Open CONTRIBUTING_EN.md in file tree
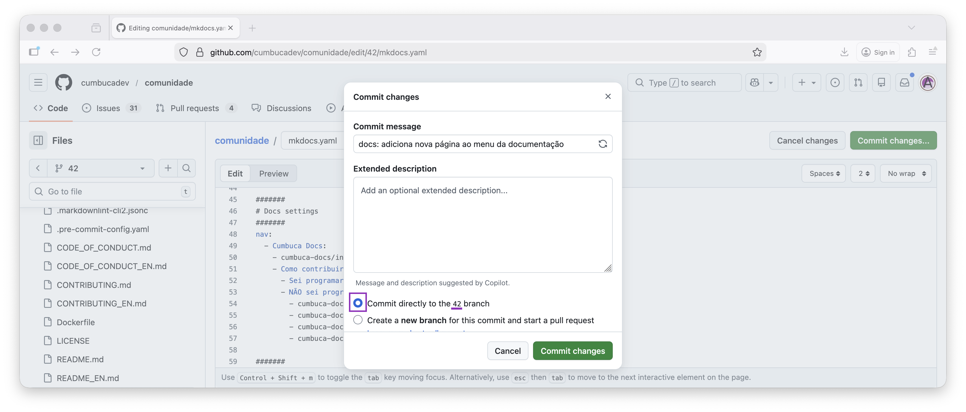This screenshot has width=966, height=412. [101, 304]
